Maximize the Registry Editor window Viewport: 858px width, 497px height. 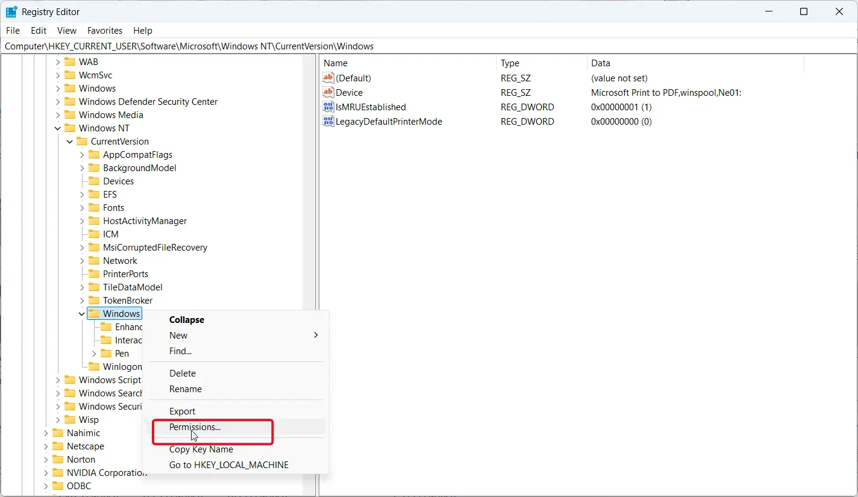[803, 11]
